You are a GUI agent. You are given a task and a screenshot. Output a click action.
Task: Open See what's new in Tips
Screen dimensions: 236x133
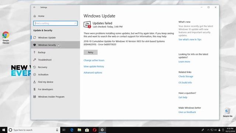tap(190, 40)
